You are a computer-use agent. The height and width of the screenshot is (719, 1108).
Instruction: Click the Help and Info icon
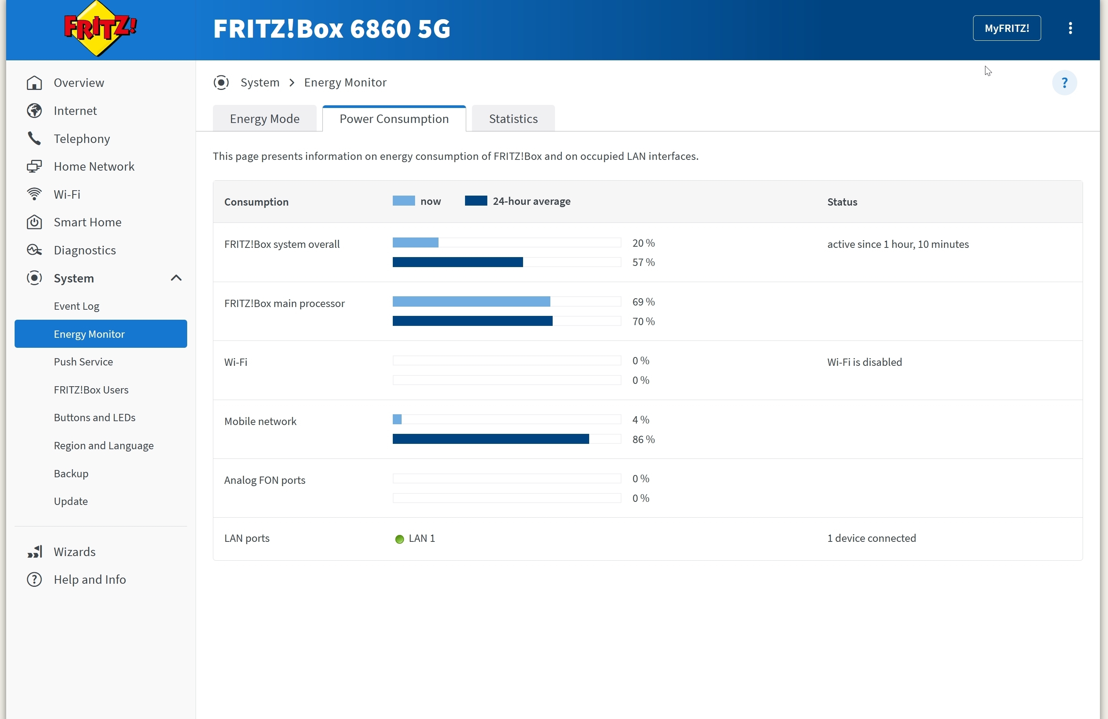pyautogui.click(x=35, y=580)
